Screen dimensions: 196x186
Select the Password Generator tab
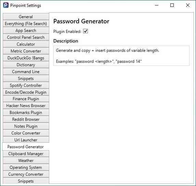[x=26, y=147]
